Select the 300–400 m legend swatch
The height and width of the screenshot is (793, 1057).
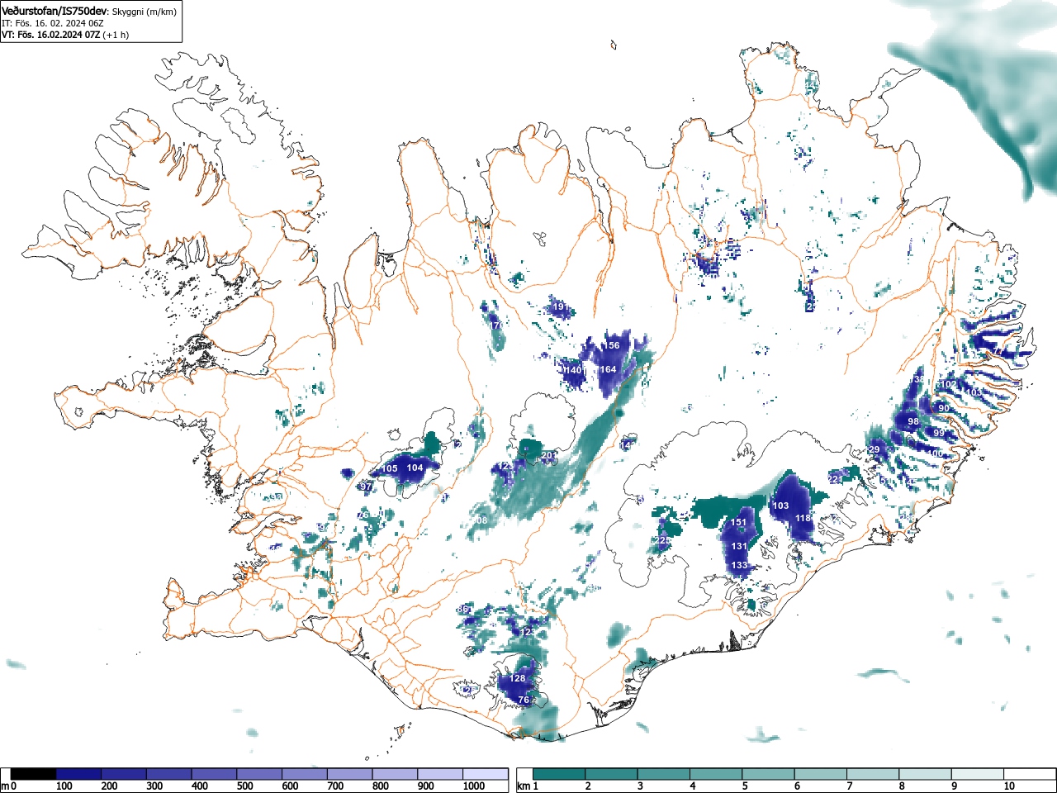(169, 774)
